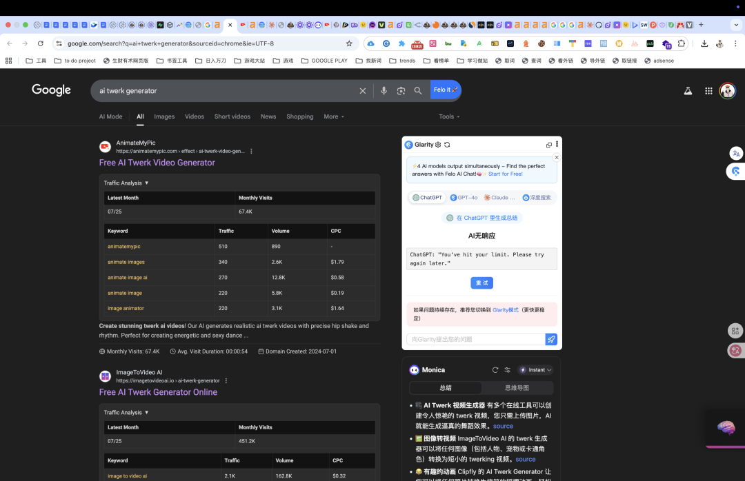The height and width of the screenshot is (481, 745).
Task: Switch Glarity to GPT-4o model
Action: pos(464,198)
